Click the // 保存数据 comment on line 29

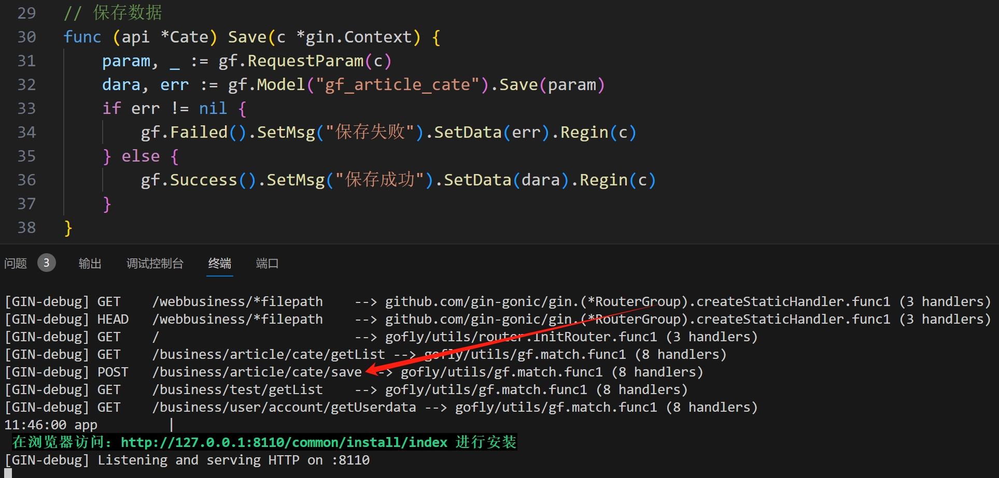point(112,13)
